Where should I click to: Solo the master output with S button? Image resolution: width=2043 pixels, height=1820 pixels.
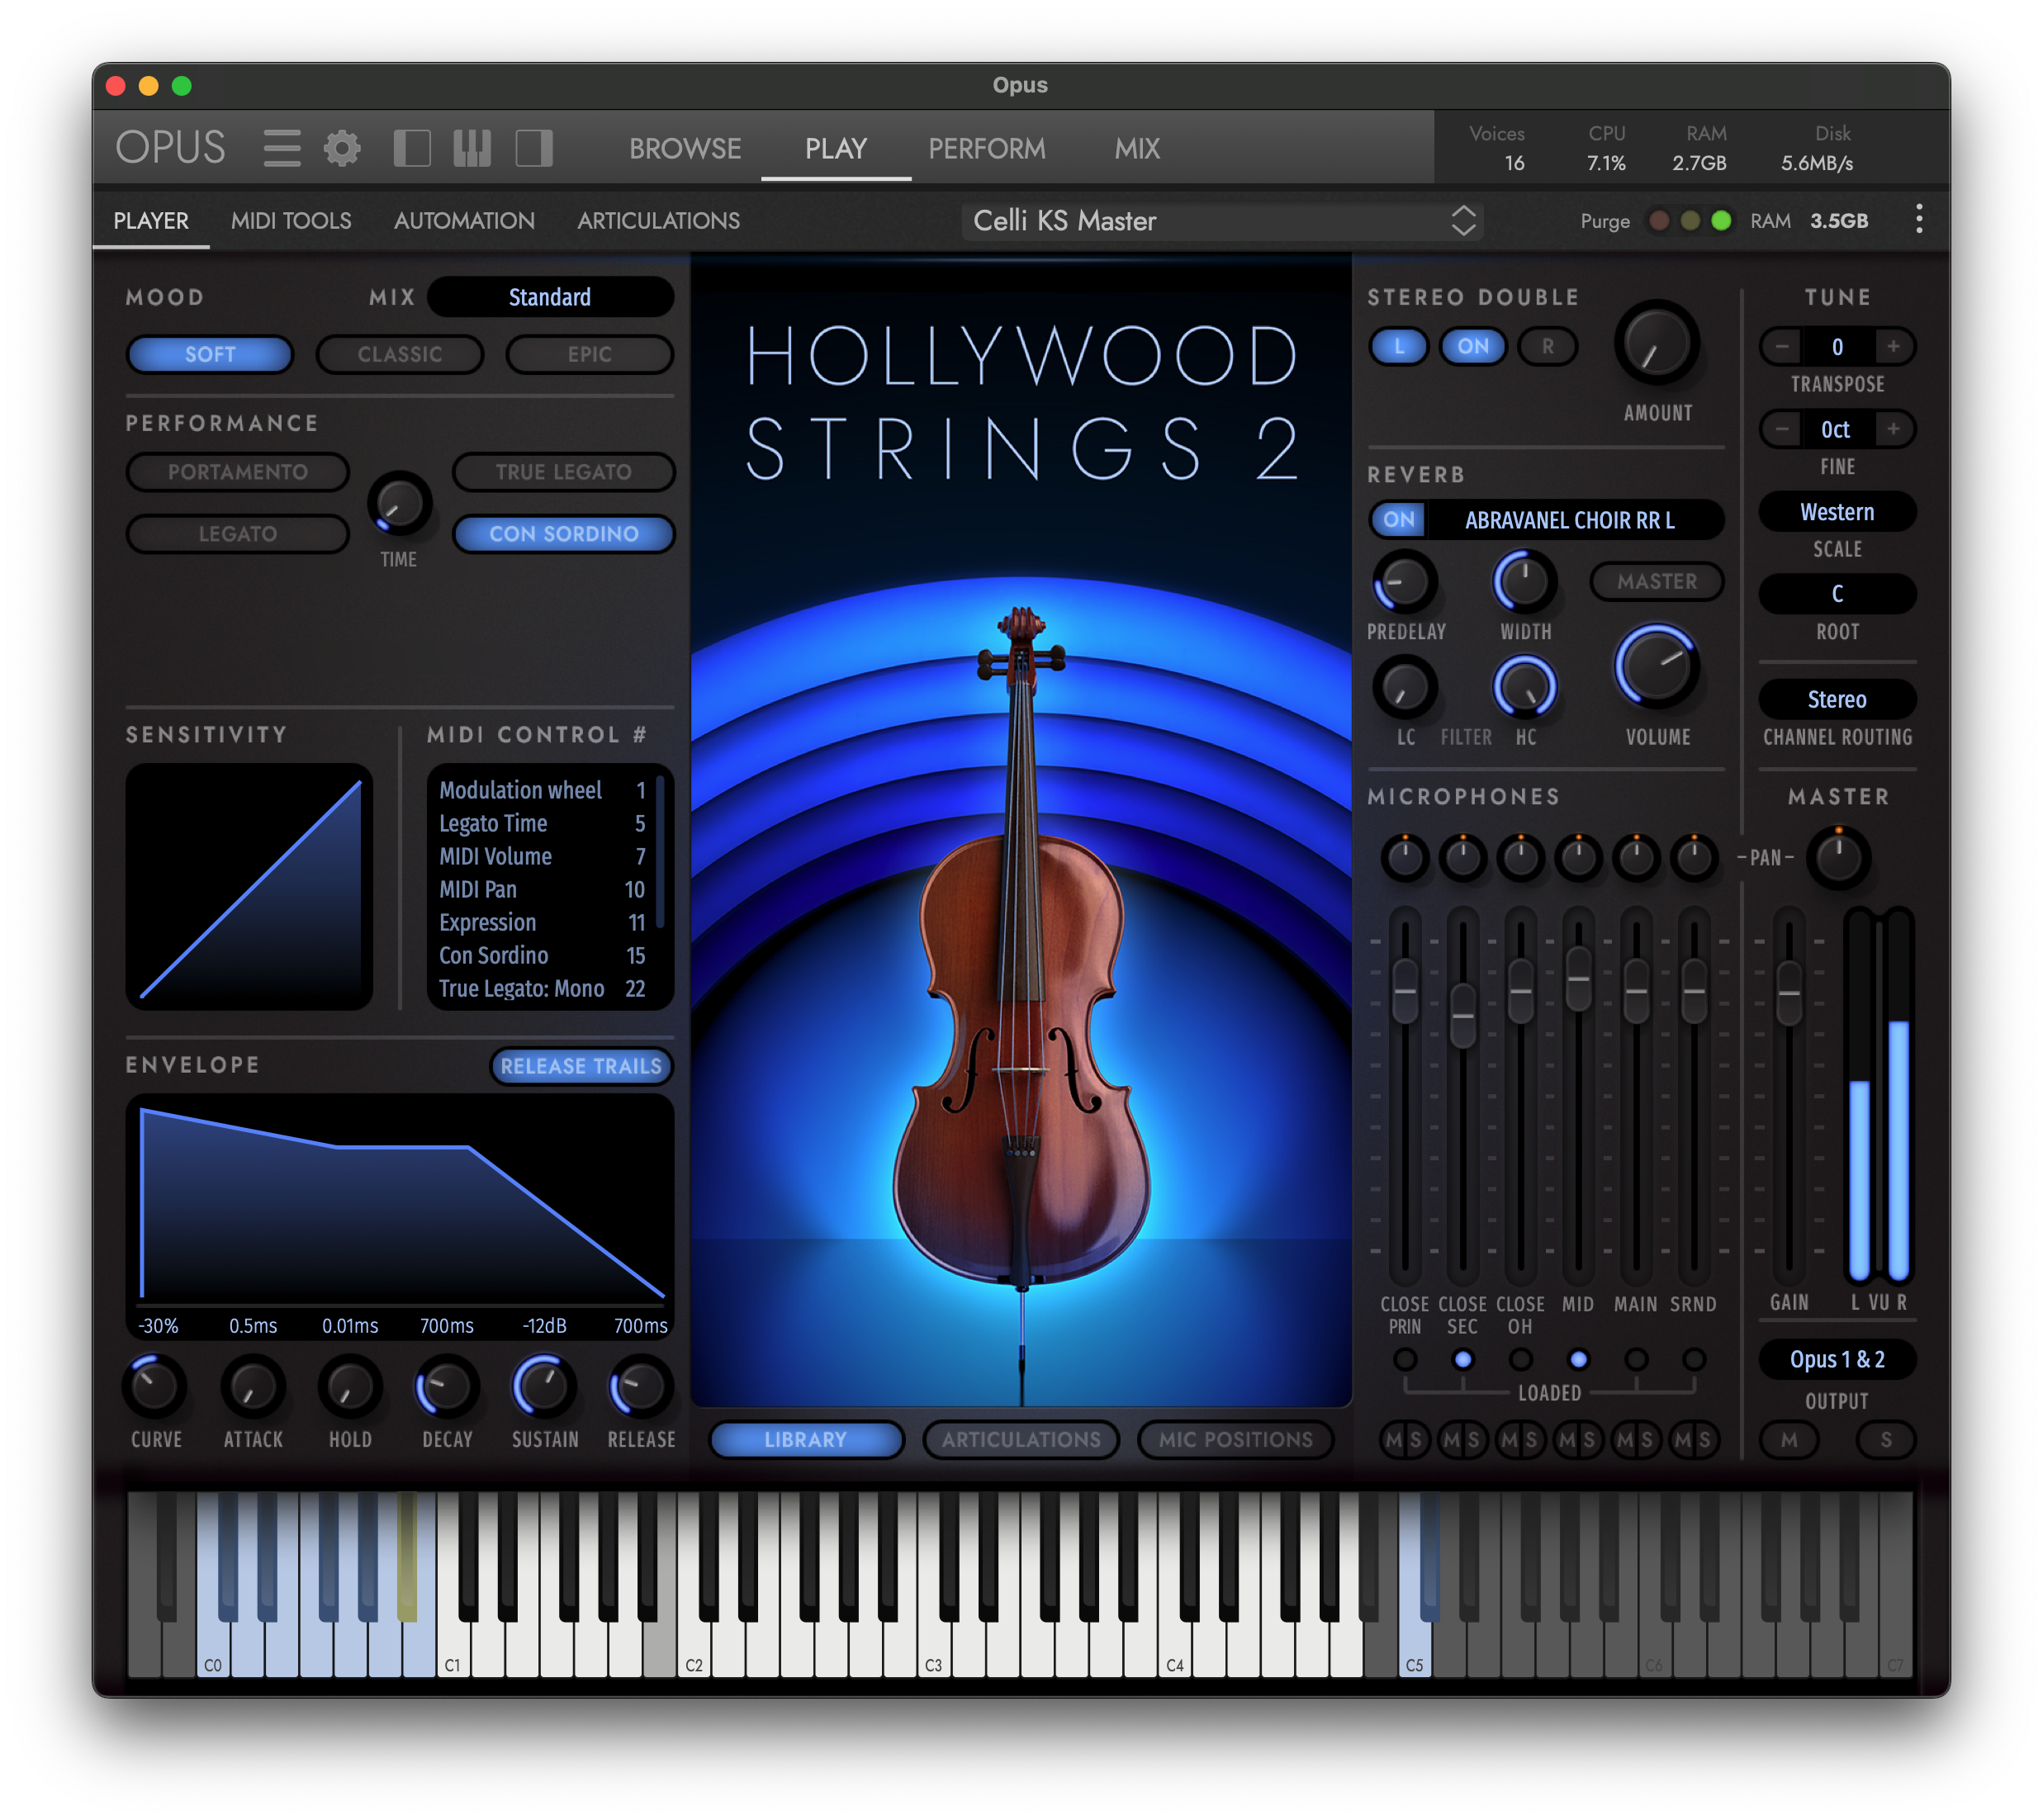[x=1885, y=1439]
